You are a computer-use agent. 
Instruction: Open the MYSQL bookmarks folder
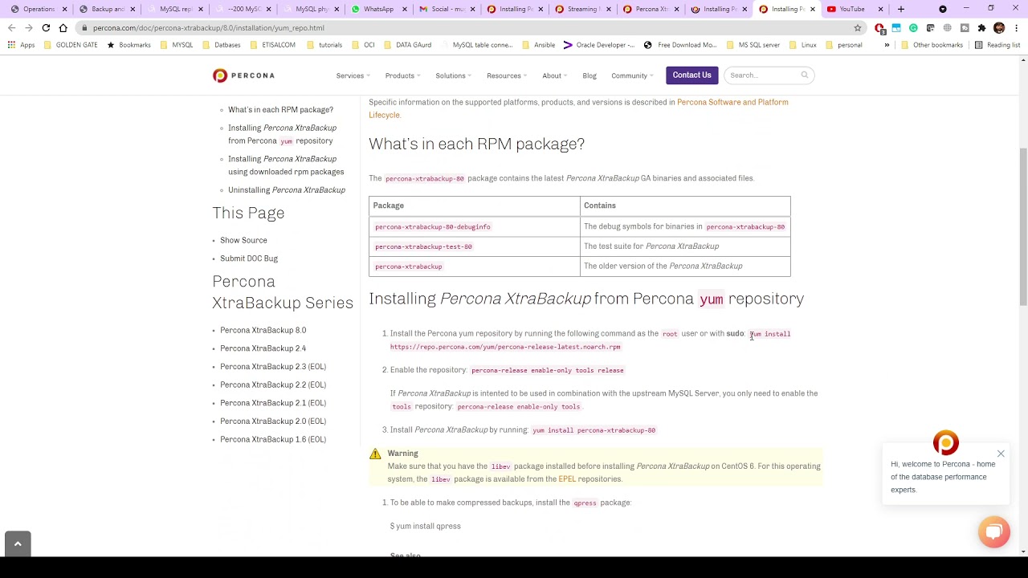pyautogui.click(x=176, y=45)
